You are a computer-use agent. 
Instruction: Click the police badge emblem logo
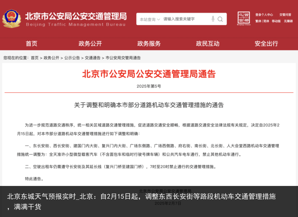coord(11,19)
